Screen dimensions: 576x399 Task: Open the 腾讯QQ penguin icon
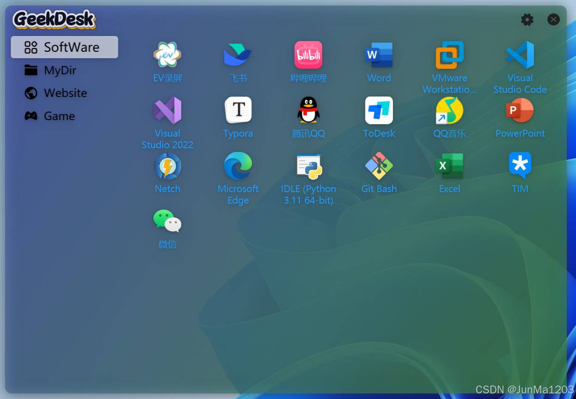tap(308, 110)
